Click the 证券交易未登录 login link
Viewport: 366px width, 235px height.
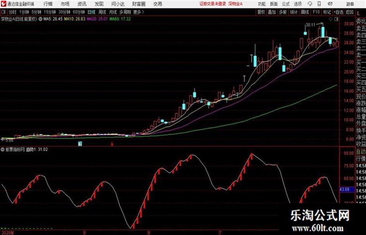point(213,4)
